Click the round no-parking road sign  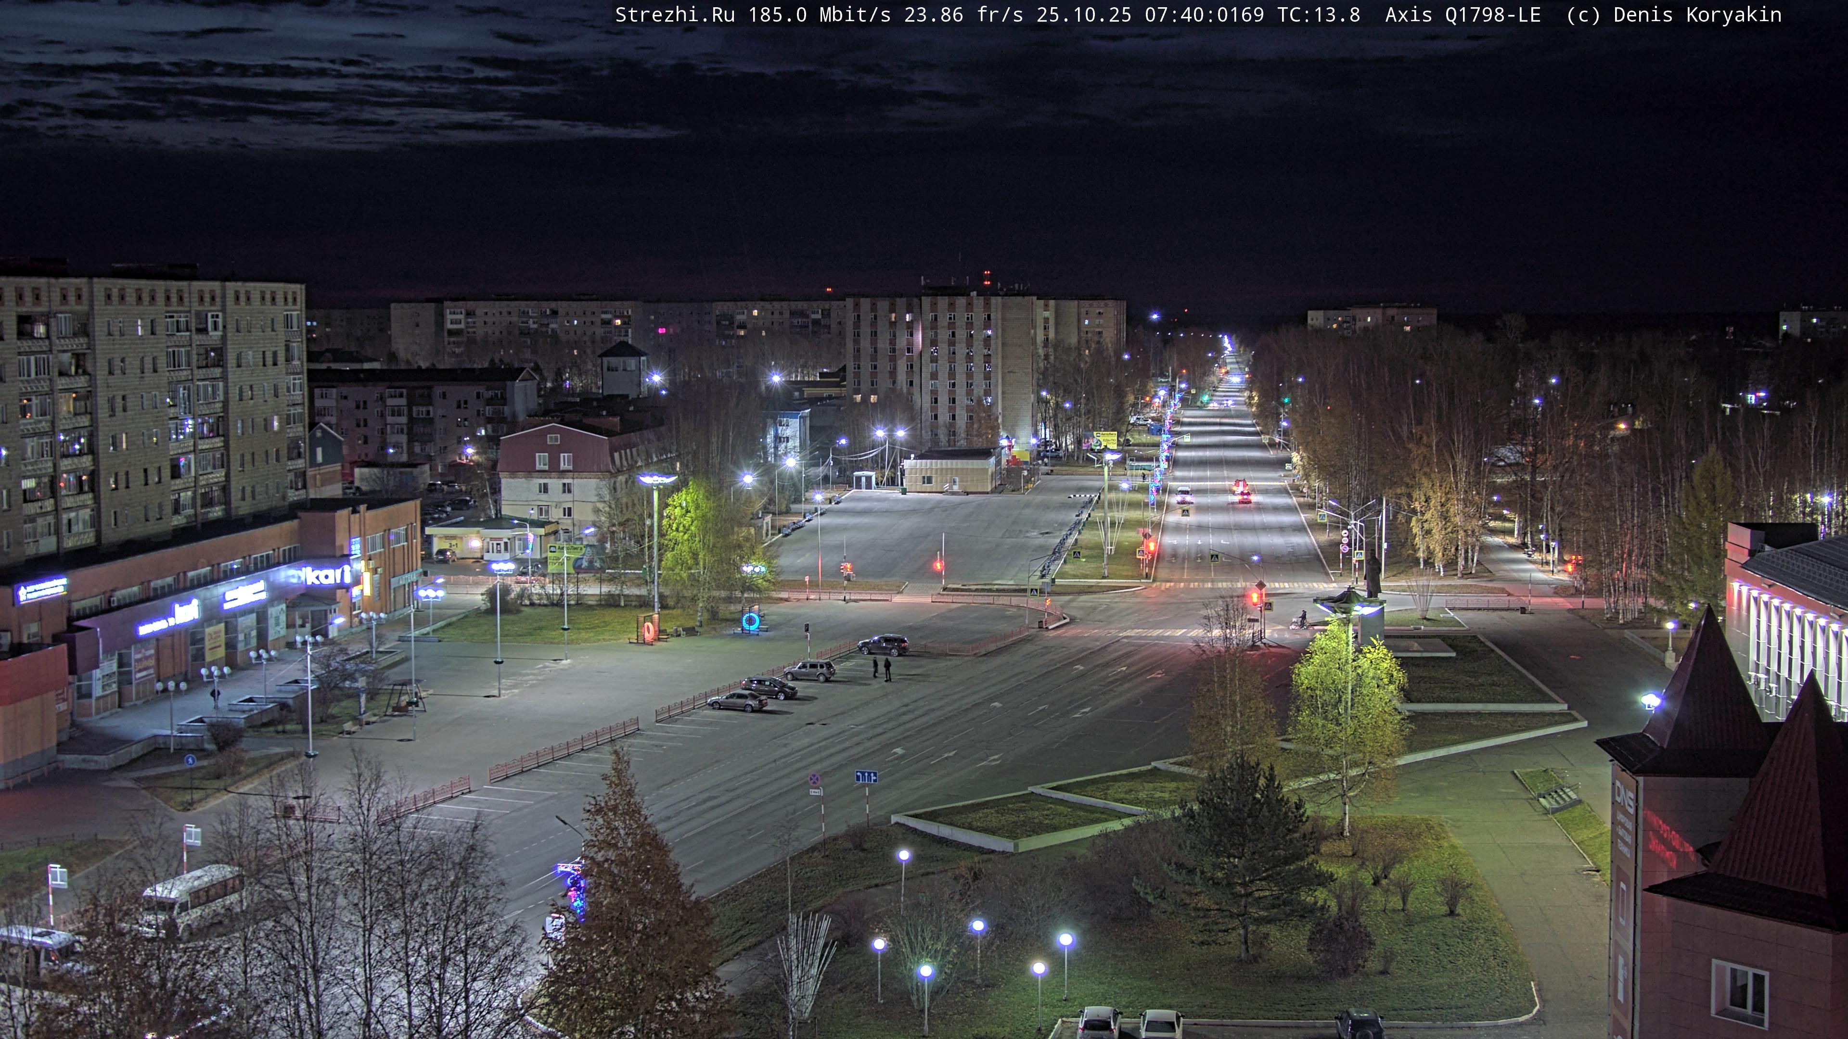point(814,779)
